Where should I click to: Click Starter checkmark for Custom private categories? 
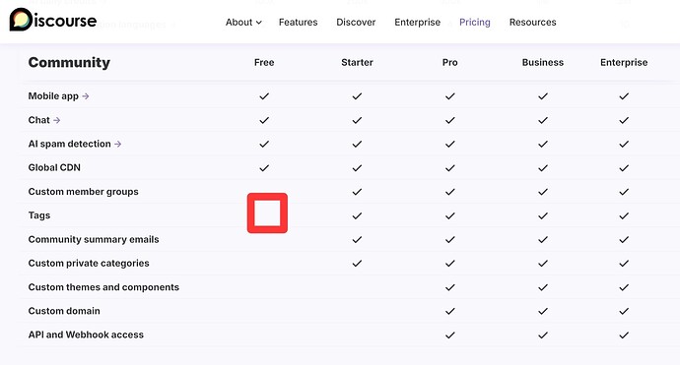pos(357,264)
